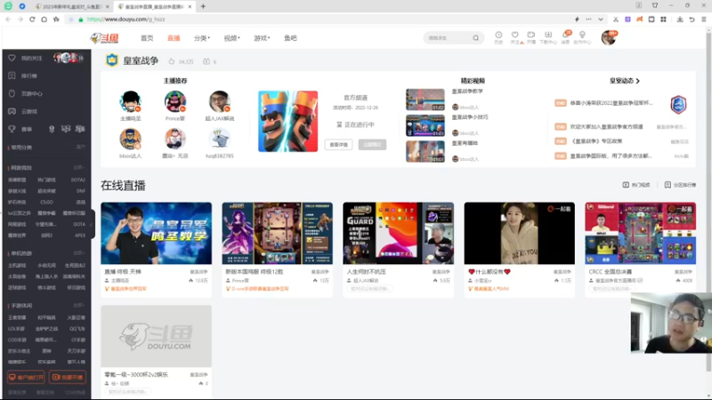Open the 分类 dropdown in navigation
Screen dimensions: 712x400
(x=202, y=38)
